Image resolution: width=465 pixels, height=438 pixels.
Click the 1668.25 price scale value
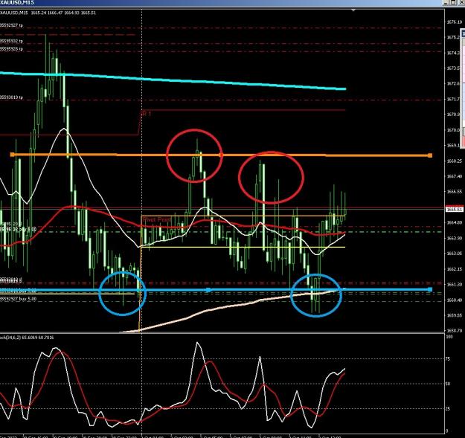point(455,161)
